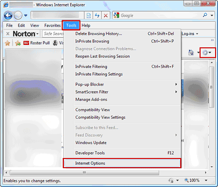
Task: Click the Home page icon
Action: pyautogui.click(x=191, y=53)
